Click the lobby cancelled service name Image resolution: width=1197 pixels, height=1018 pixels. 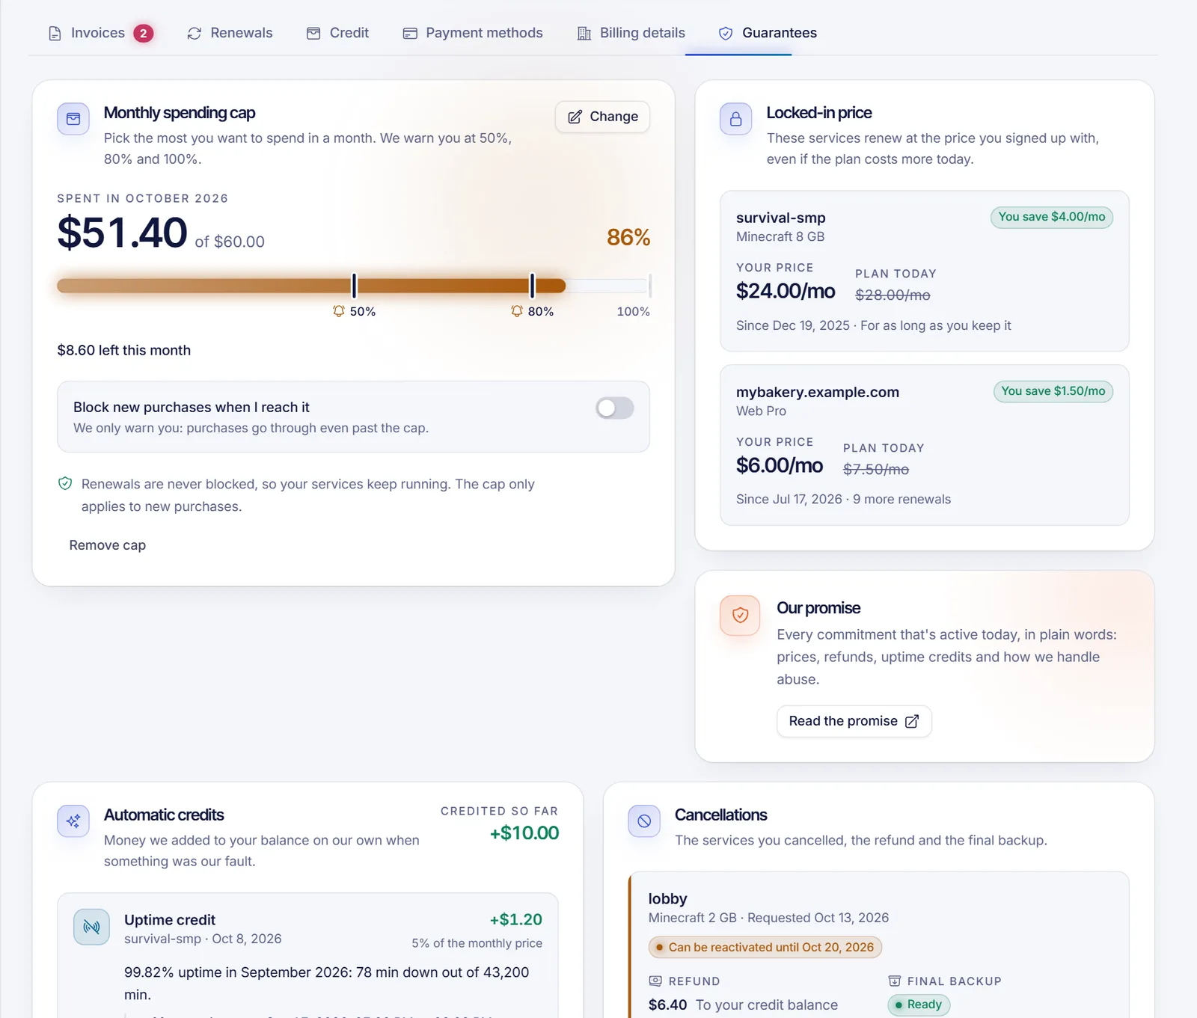[667, 899]
